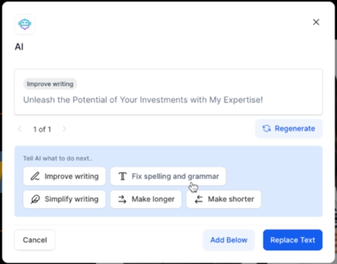Click the "1 of 1" result counter
Viewport: 337px width, 264px height.
pos(42,129)
